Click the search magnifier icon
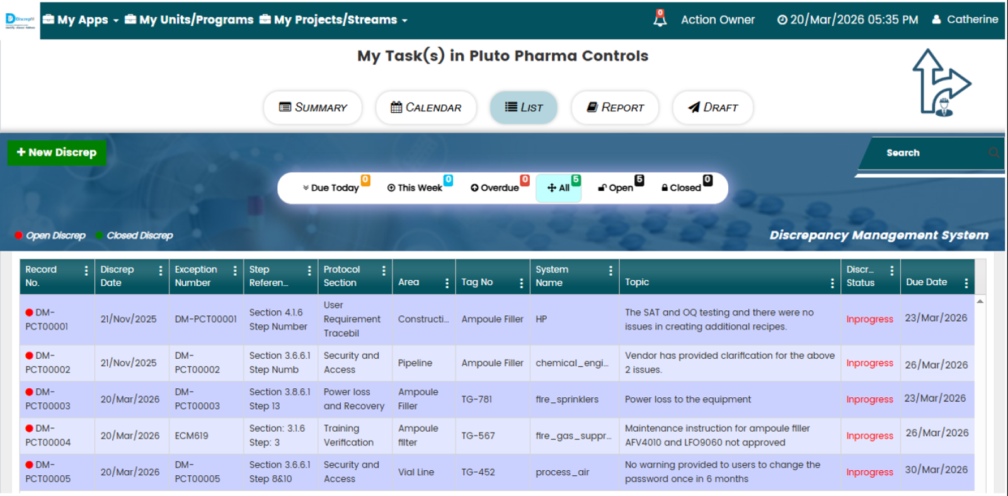This screenshot has width=1008, height=496. pos(994,152)
